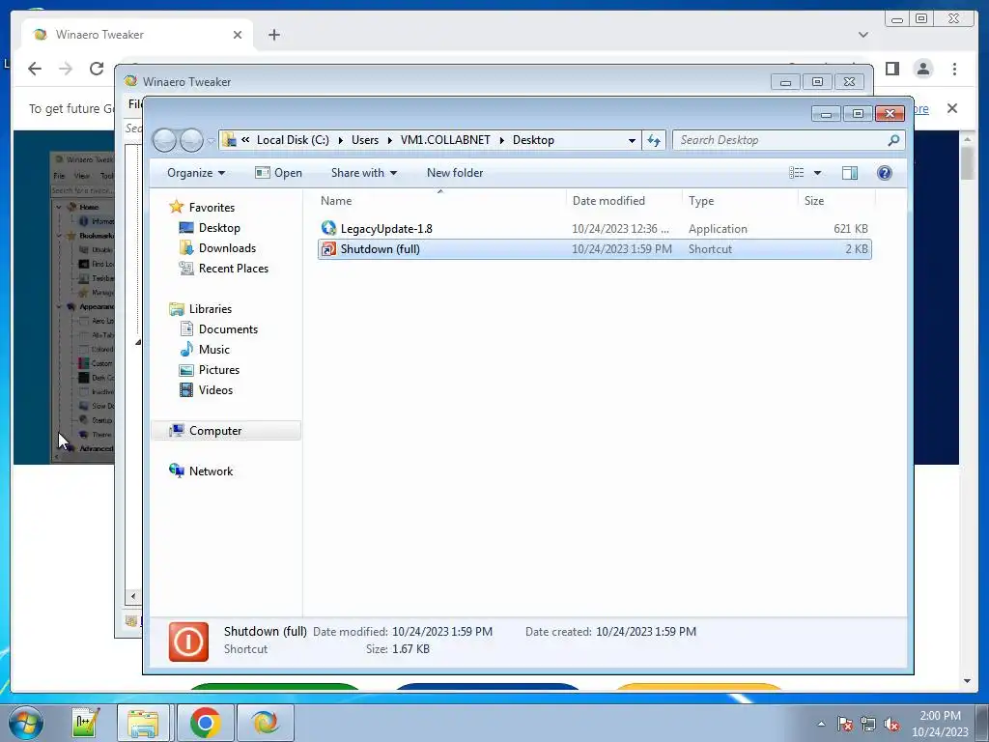The height and width of the screenshot is (742, 989).
Task: Open the Organize dropdown menu
Action: click(195, 173)
